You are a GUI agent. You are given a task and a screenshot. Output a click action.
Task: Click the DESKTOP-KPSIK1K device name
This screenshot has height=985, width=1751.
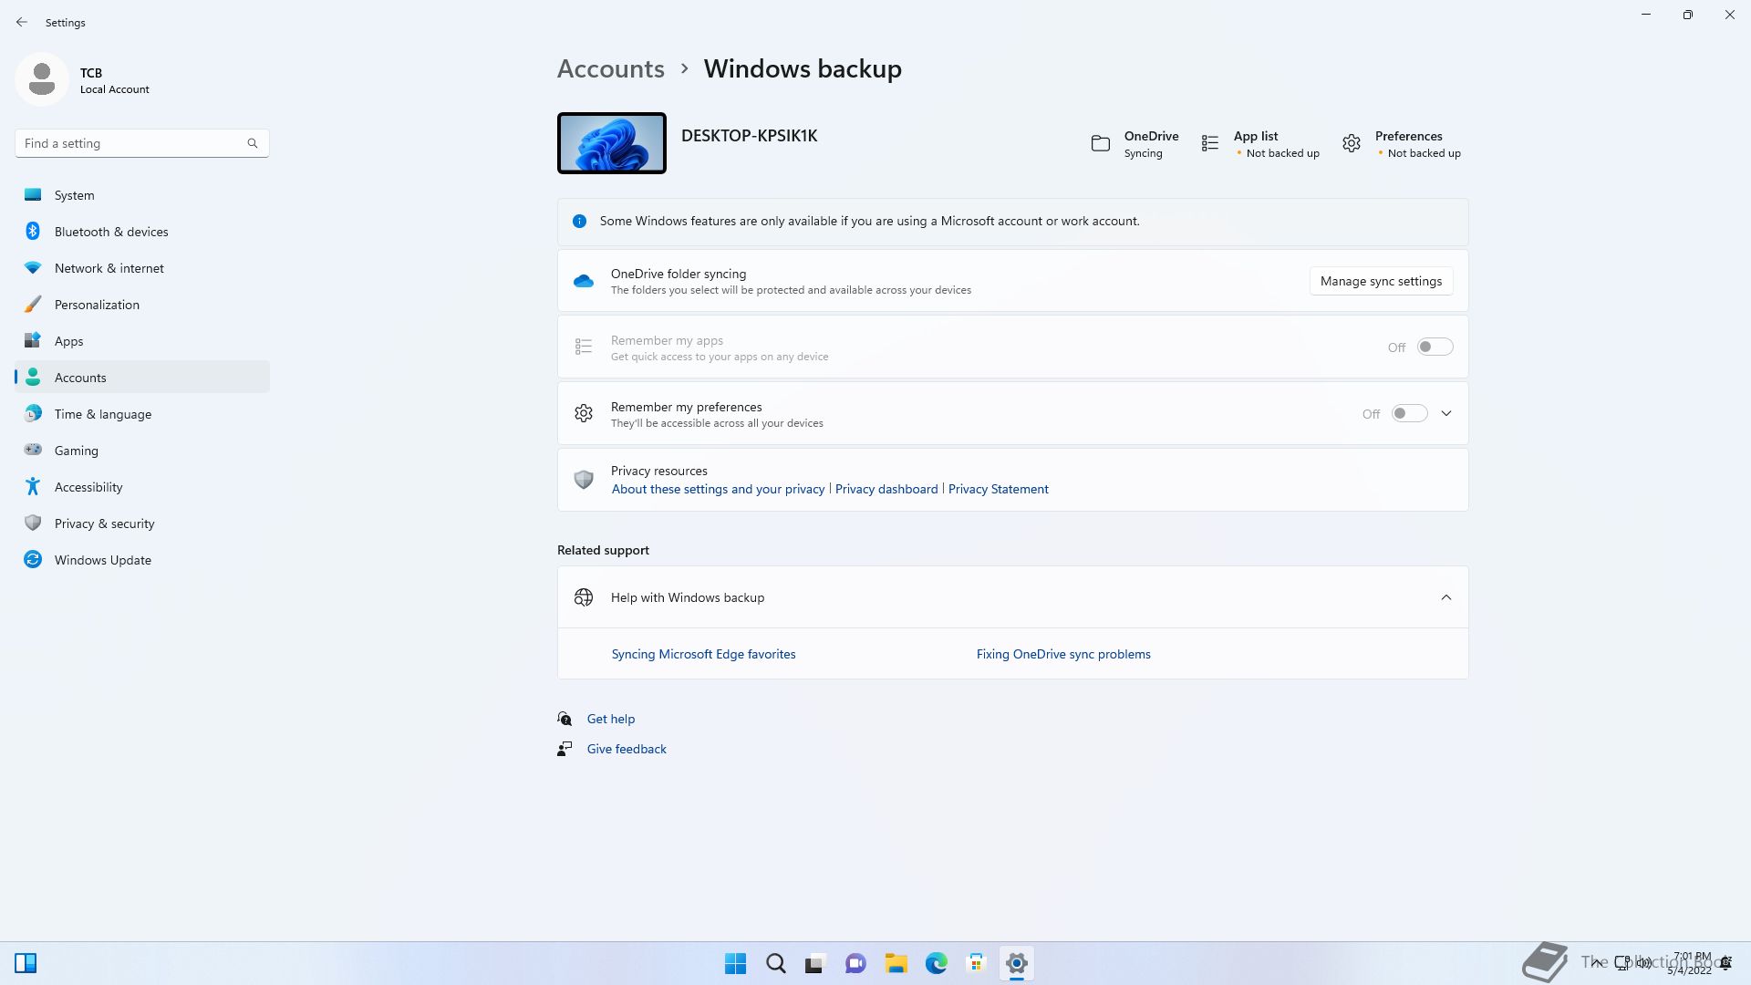(749, 136)
